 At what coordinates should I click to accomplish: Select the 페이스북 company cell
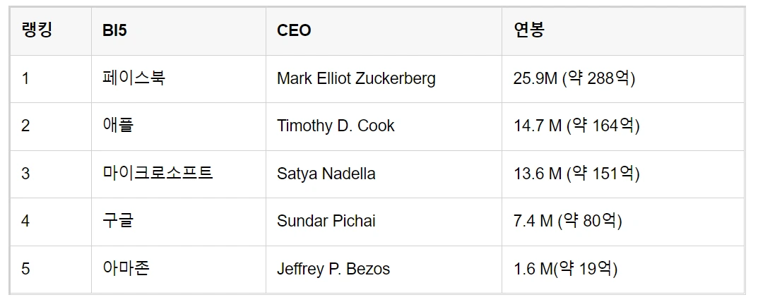pos(134,78)
